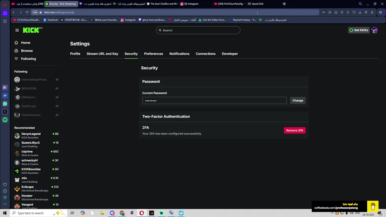Open xQc recommended channel
This screenshot has height=217, width=386.
point(36,180)
